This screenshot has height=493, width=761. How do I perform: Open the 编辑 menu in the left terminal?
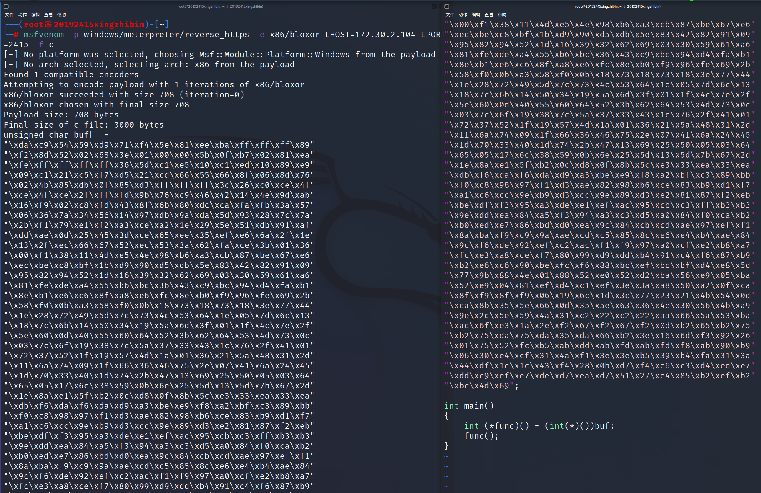[x=35, y=15]
